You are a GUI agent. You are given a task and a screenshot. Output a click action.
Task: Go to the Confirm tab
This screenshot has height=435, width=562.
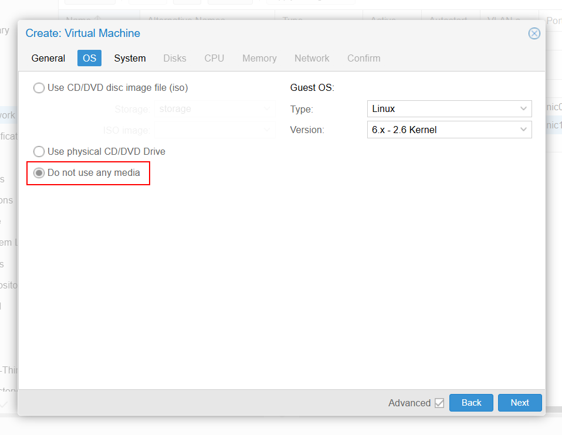[x=364, y=58]
